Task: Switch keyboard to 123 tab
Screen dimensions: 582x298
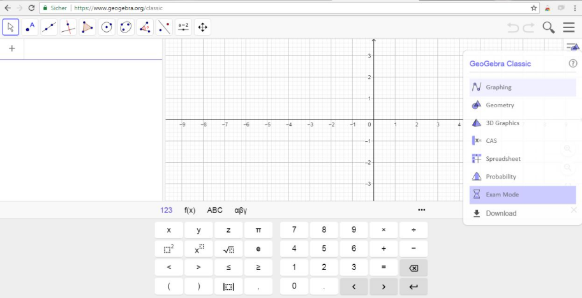Action: click(x=167, y=211)
